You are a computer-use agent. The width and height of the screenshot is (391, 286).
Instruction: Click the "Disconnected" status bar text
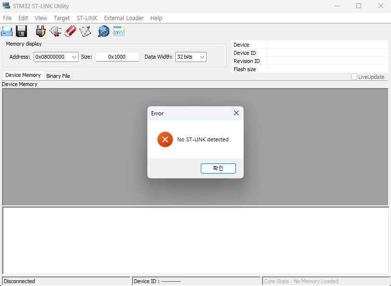[19, 281]
